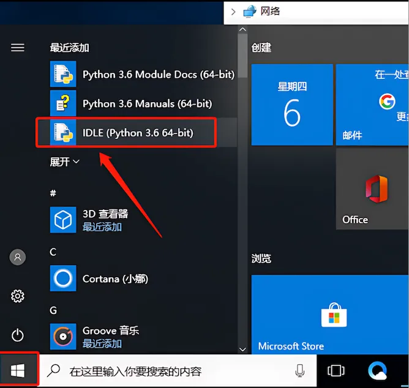409x388 pixels.
Task: Open the user account avatar
Action: (x=18, y=257)
